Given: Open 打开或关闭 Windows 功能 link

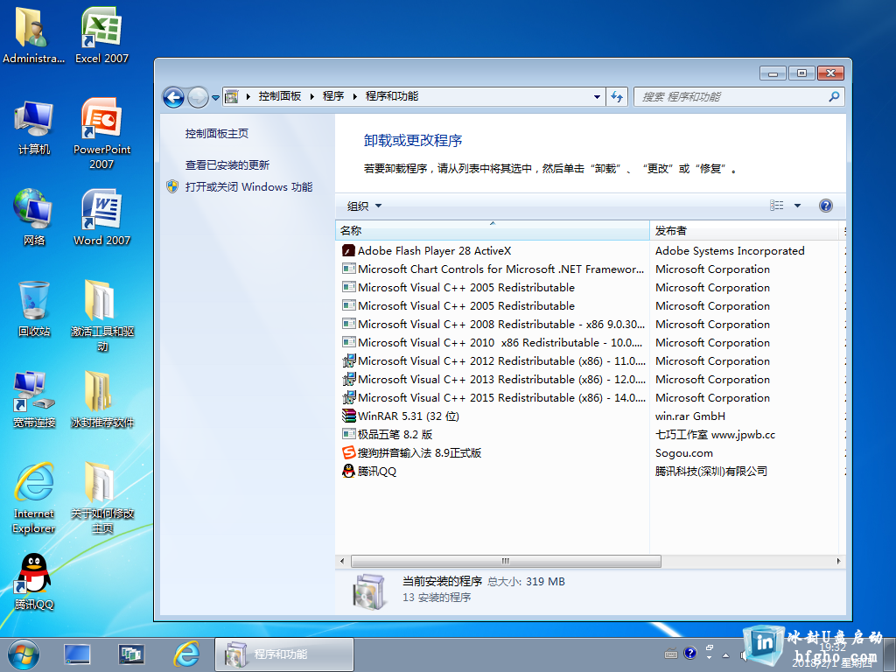Looking at the screenshot, I should point(248,187).
